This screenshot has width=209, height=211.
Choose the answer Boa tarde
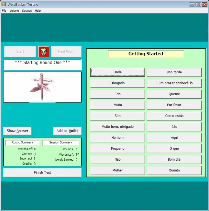click(174, 72)
